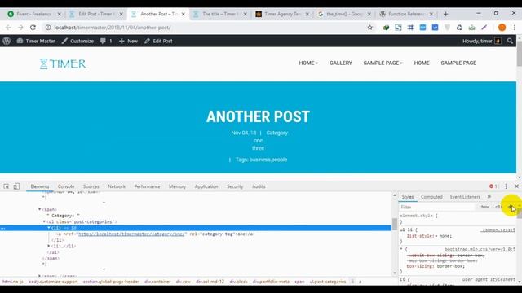Click the green extension icon in toolbar
Screen dimensions: 522x293
click(386, 28)
